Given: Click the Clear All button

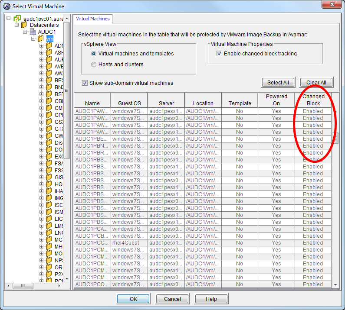Looking at the screenshot, I should coord(316,83).
